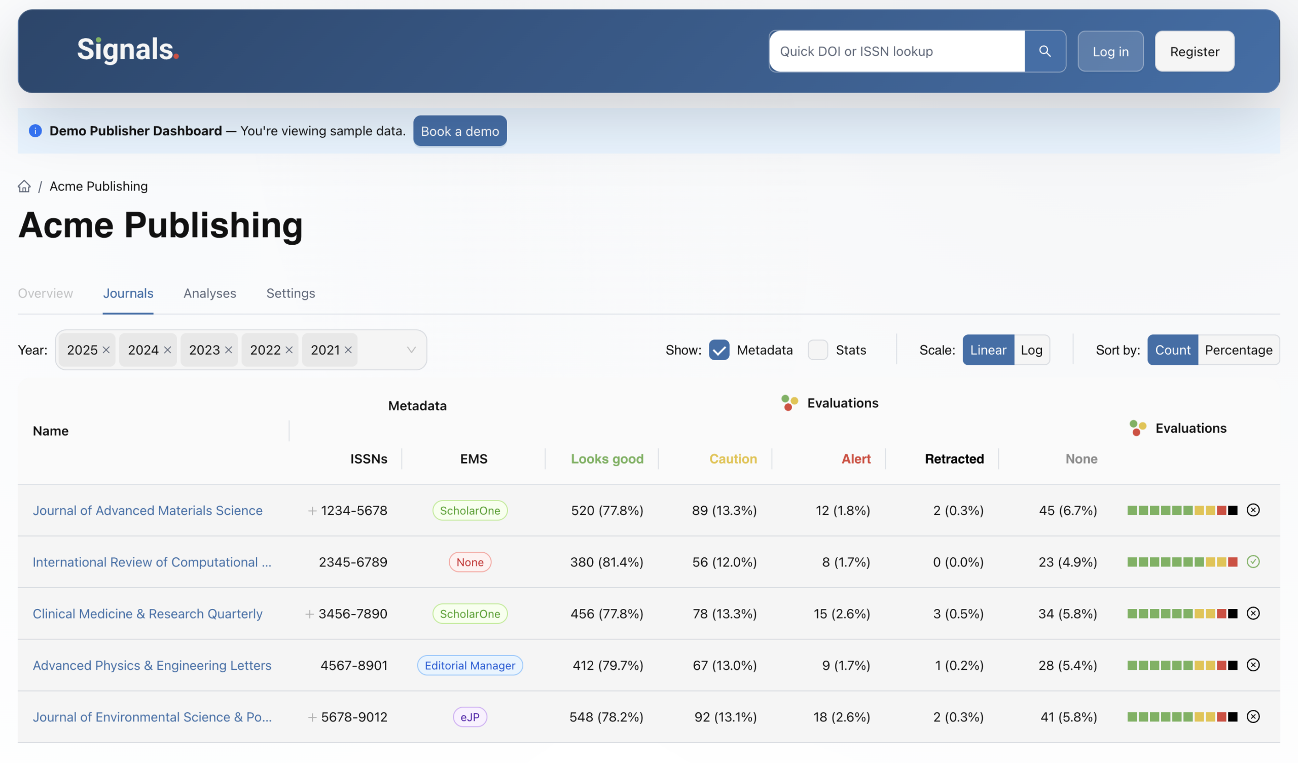Image resolution: width=1298 pixels, height=763 pixels.
Task: Click the green checkmark circle on International Review row
Action: 1253,562
